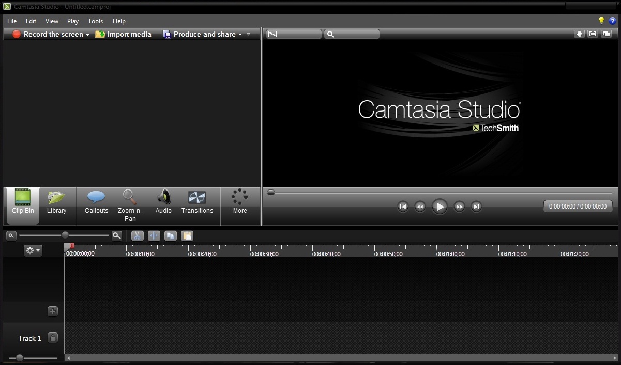
Task: Click ruler at 00:01:00;00
Action: click(450, 253)
